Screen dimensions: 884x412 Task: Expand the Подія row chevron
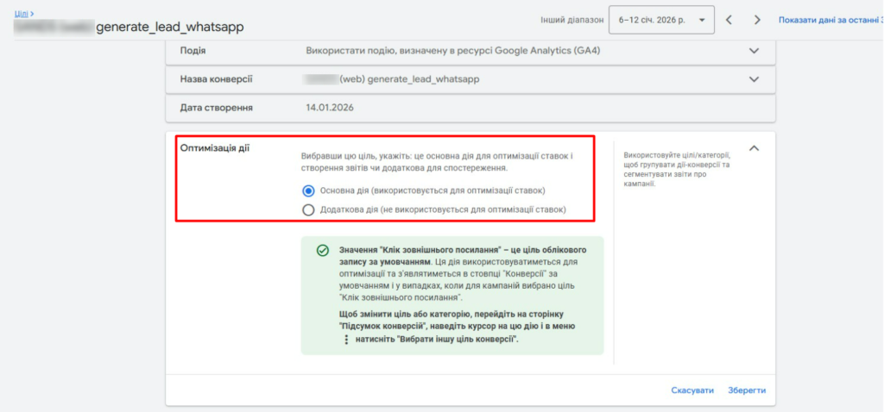[x=754, y=51]
